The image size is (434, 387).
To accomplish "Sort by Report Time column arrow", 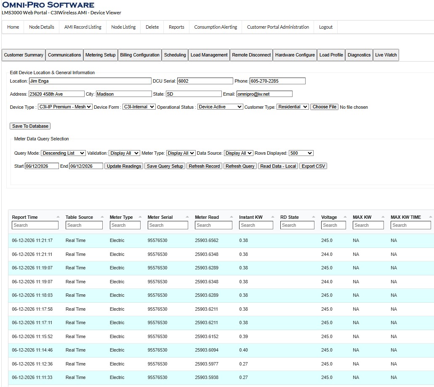I will coord(58,217).
